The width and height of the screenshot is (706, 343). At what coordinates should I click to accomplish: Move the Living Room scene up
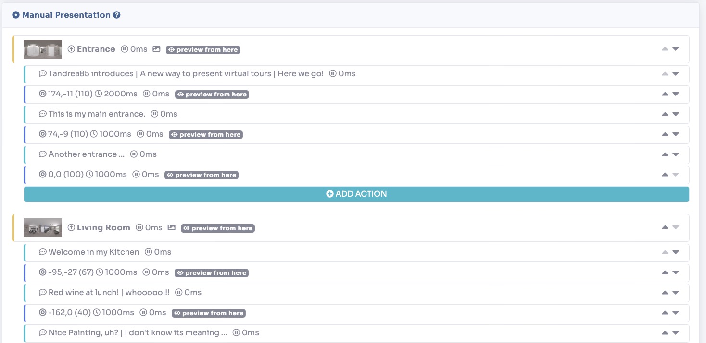[x=665, y=227]
